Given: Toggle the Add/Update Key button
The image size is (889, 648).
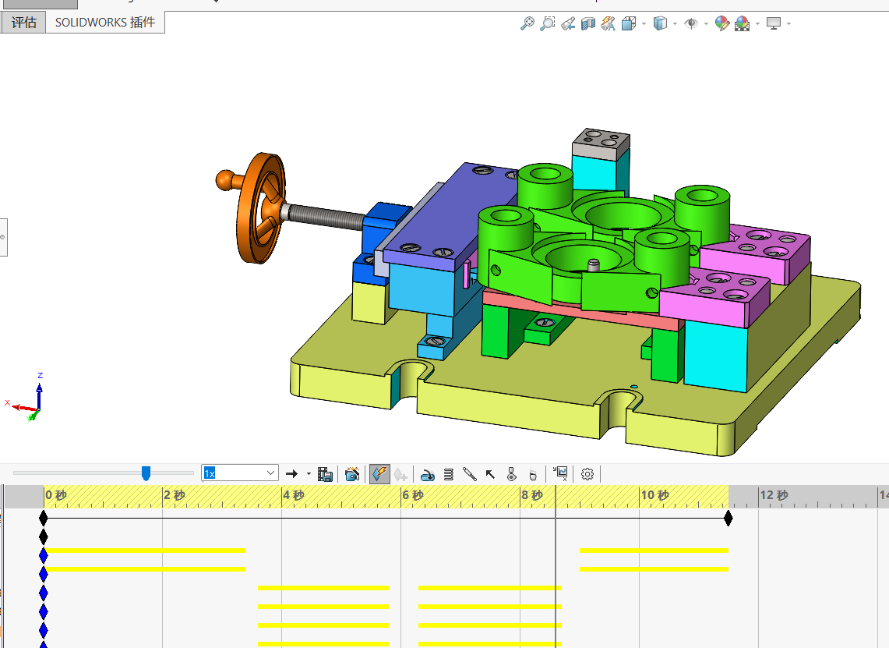Looking at the screenshot, I should tap(400, 474).
